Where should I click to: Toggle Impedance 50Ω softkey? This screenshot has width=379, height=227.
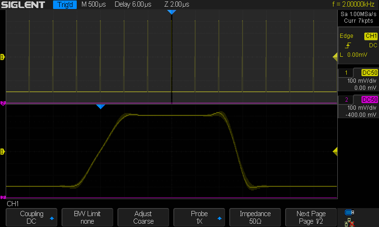[255, 218]
